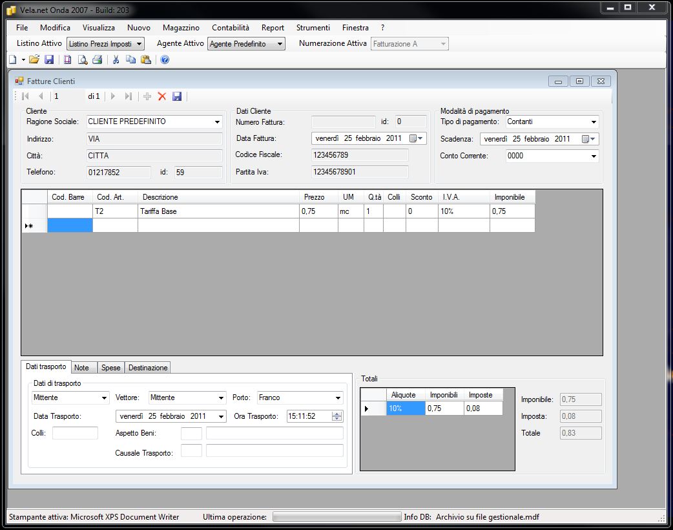Viewport: 673px width, 530px height.
Task: Select the Tariffa Base description cell
Action: [x=218, y=211]
